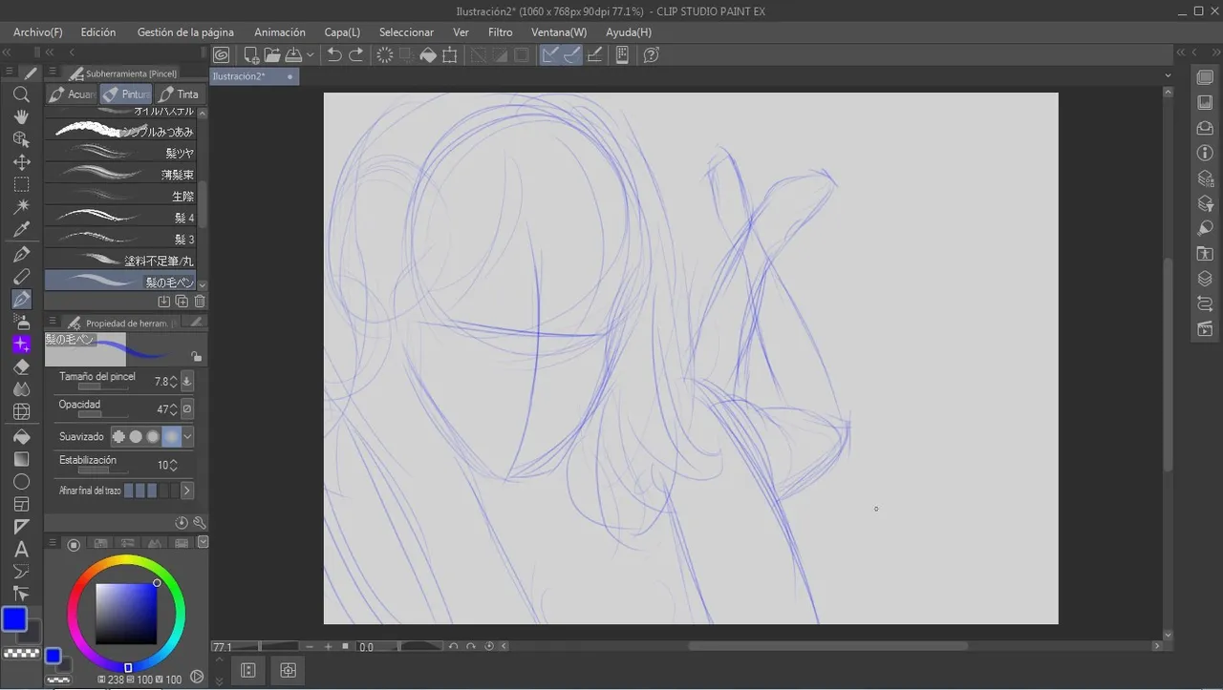
Task: Toggle lock on tool property preview
Action: 196,356
